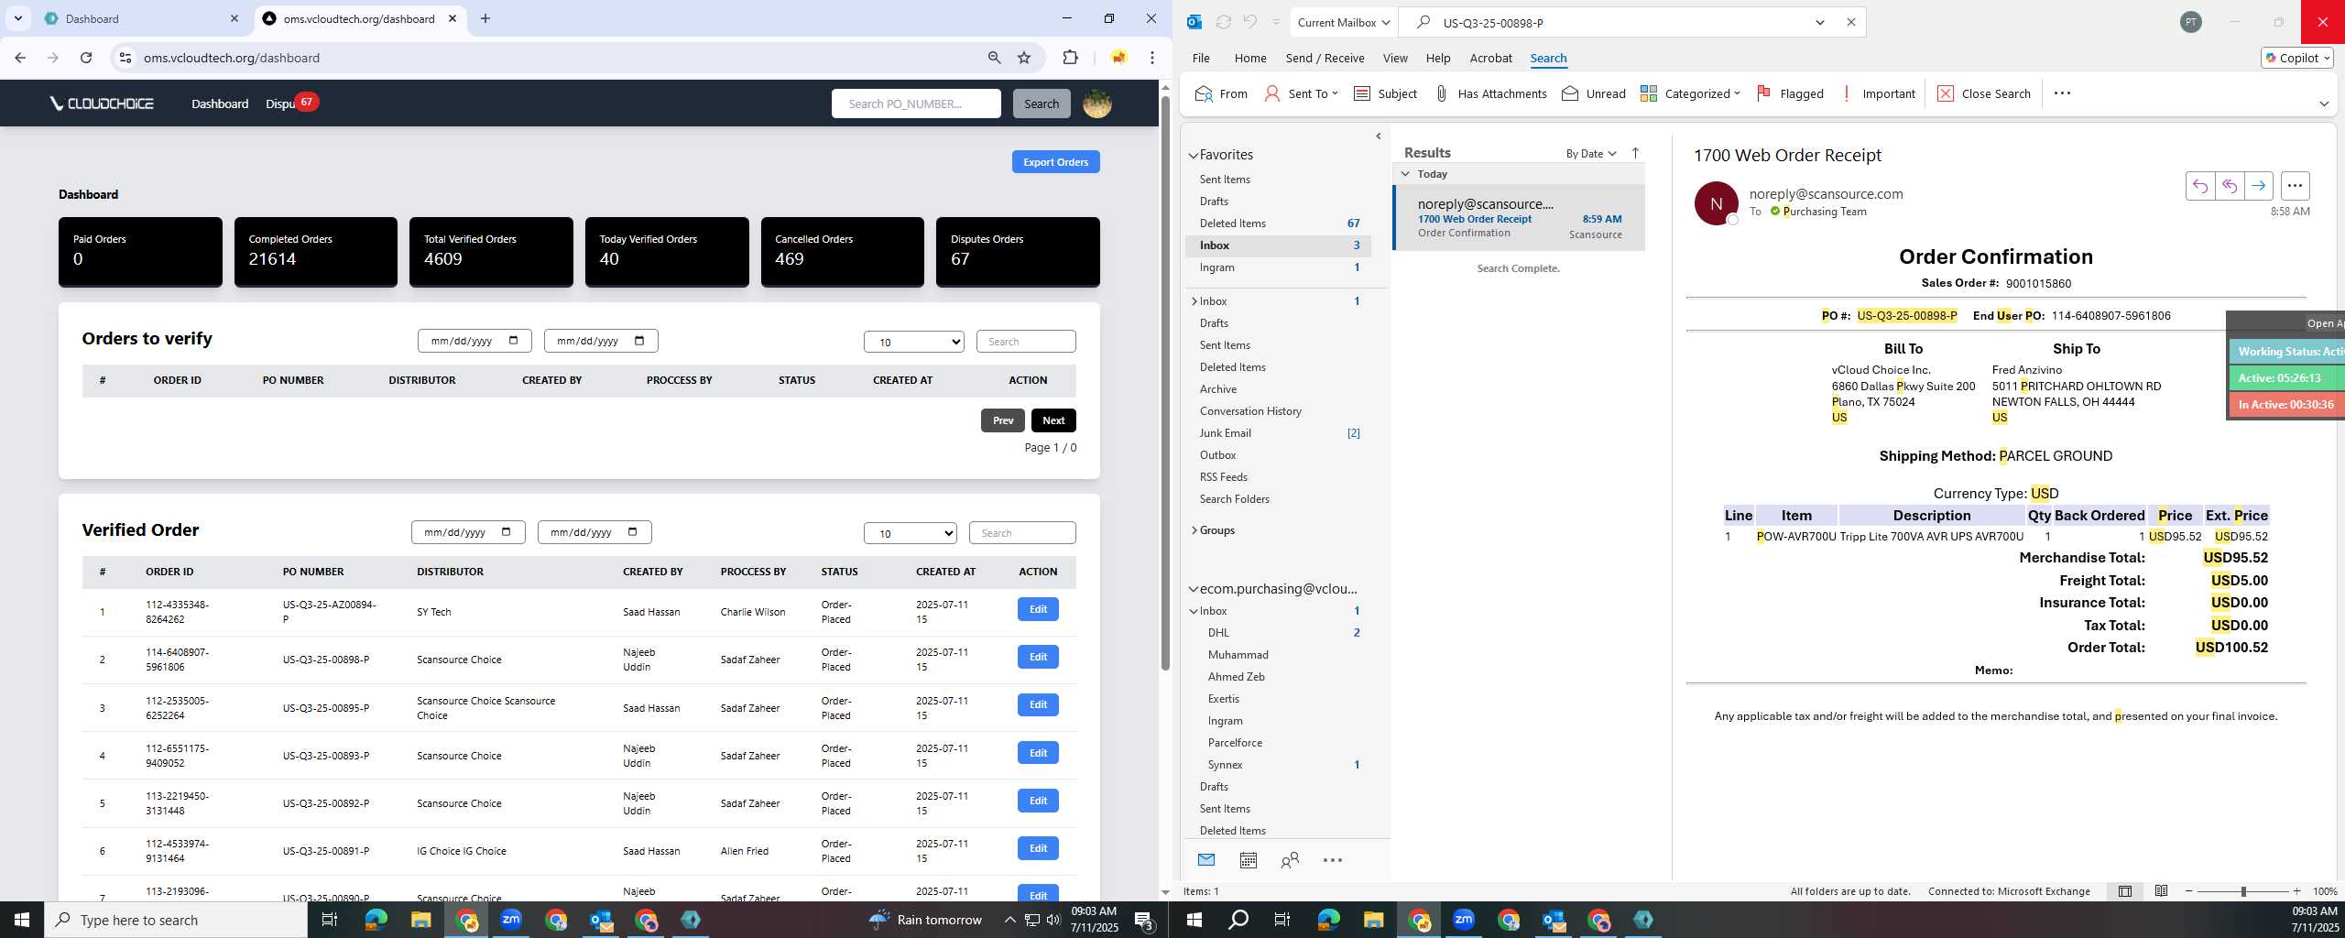This screenshot has height=938, width=2345.
Task: Click Outlook Reply arrow icon
Action: [x=2199, y=186]
